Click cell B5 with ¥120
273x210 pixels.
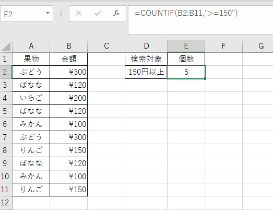[69, 111]
